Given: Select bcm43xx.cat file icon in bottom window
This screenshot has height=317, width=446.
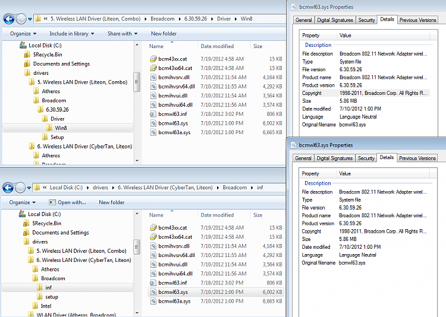Looking at the screenshot, I should click(x=153, y=227).
